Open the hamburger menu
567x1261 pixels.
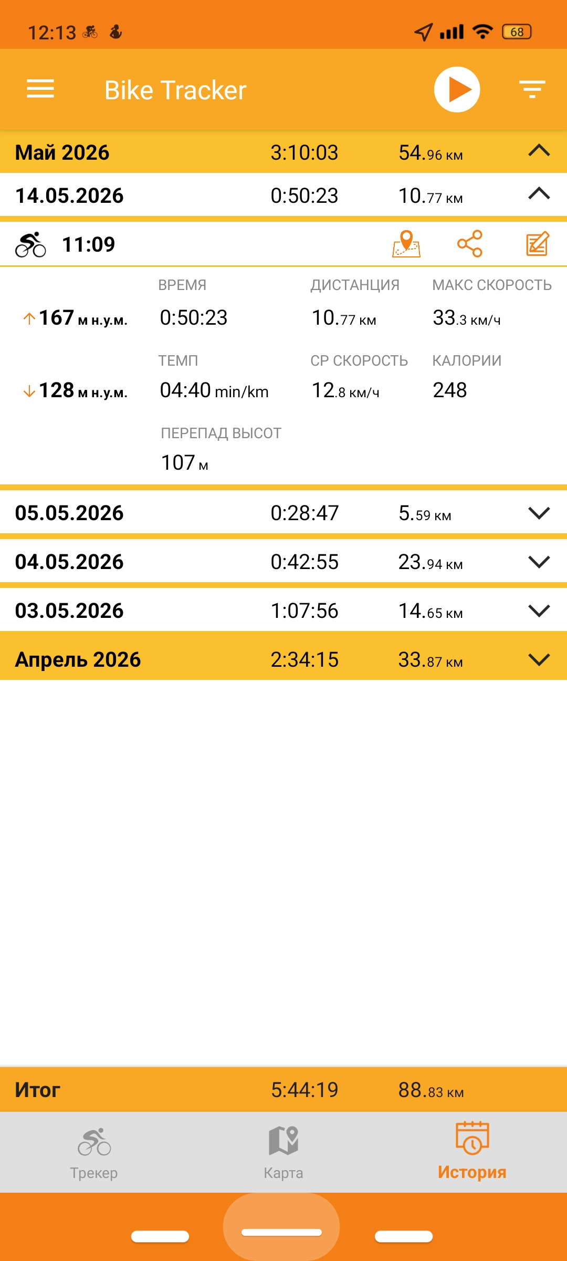(40, 89)
